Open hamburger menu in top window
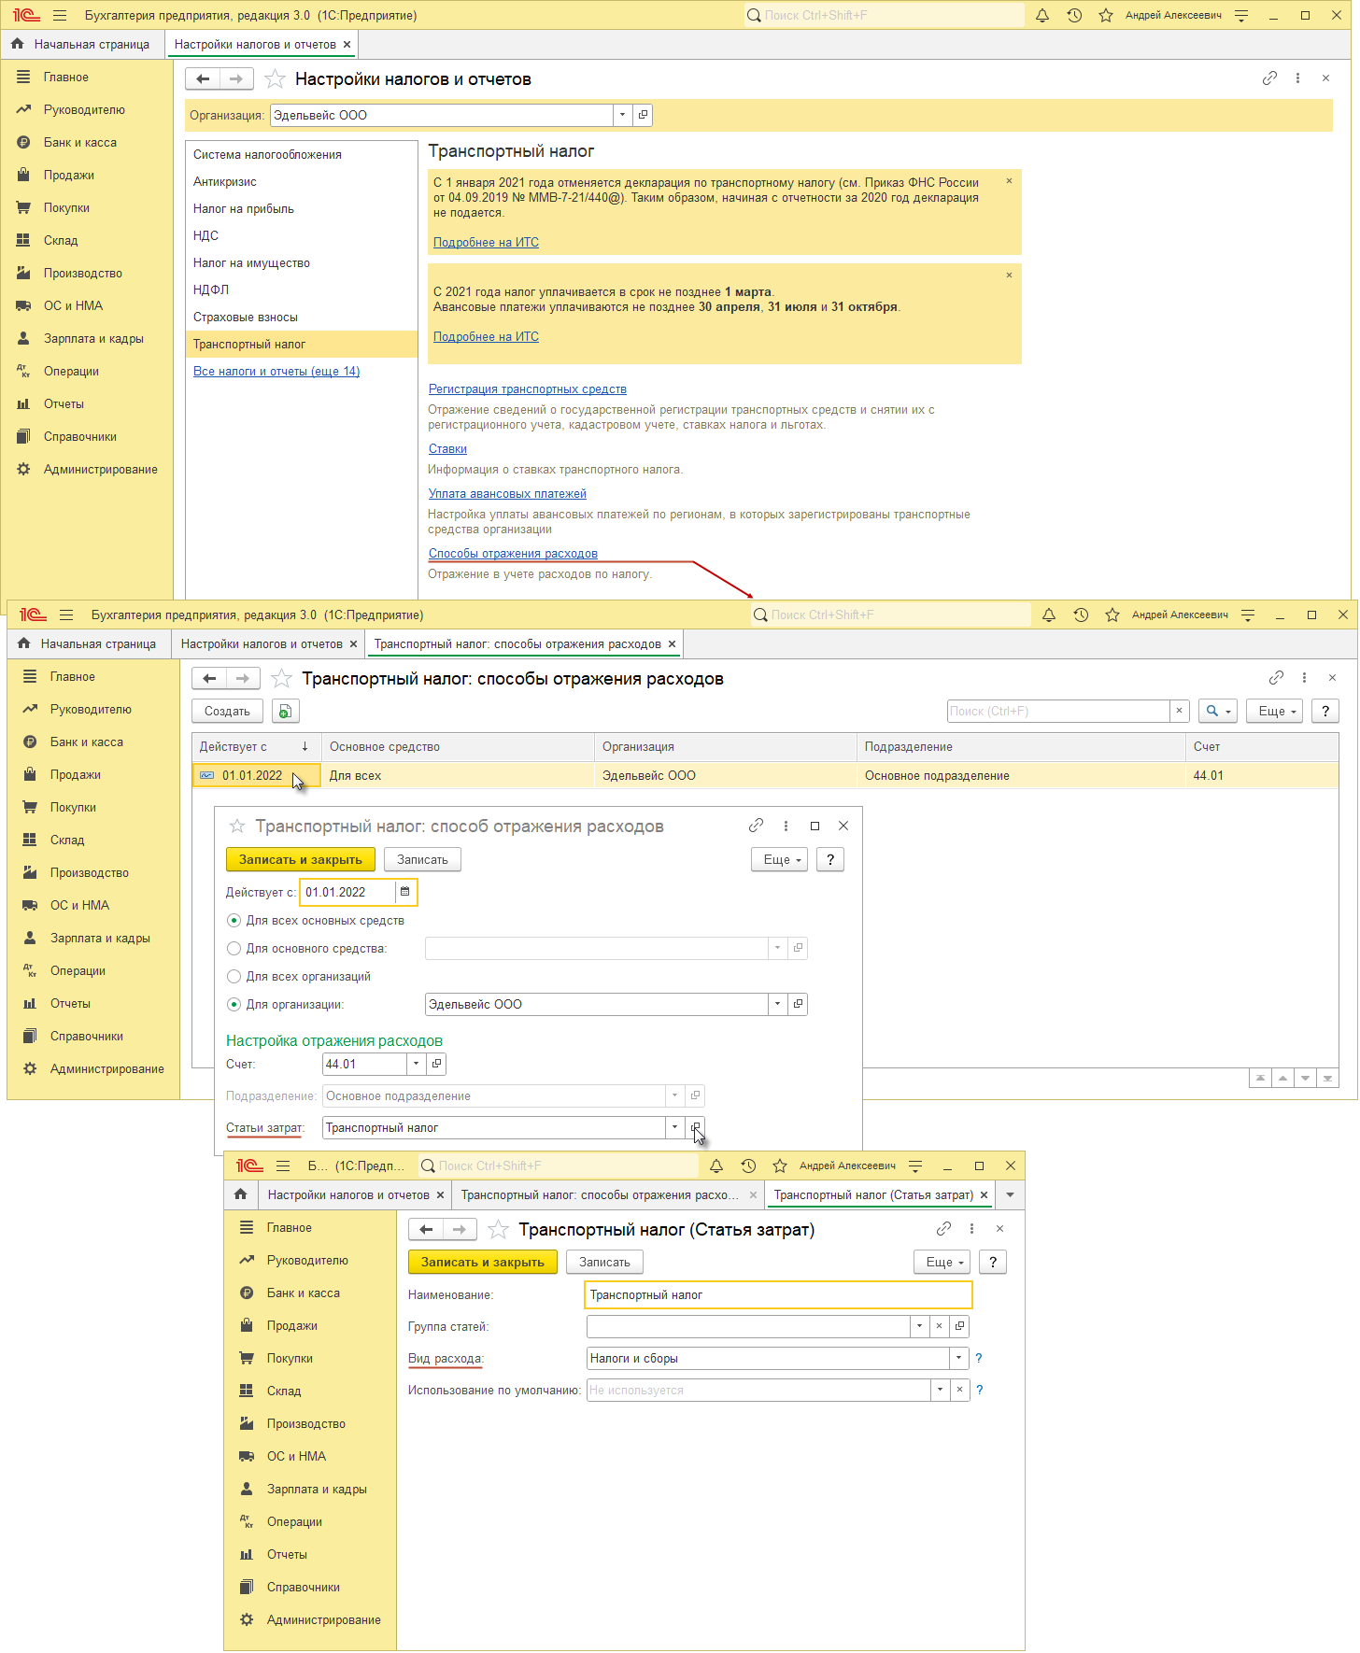 coord(60,15)
